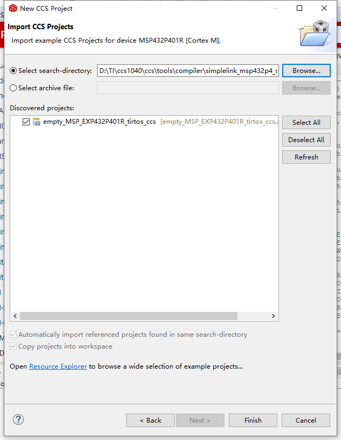The width and height of the screenshot is (341, 440).
Task: Click Browse next to the archive file field
Action: click(x=306, y=88)
